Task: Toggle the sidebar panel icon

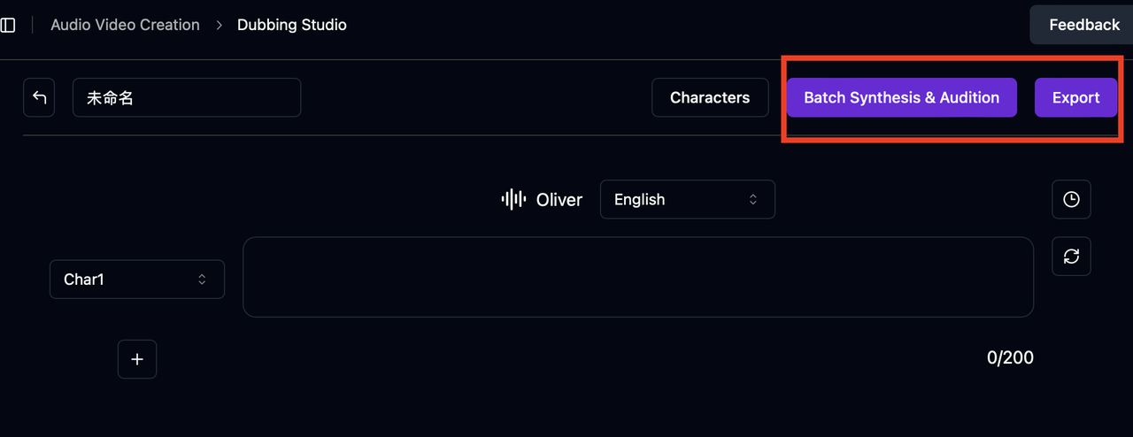Action: click(x=8, y=25)
